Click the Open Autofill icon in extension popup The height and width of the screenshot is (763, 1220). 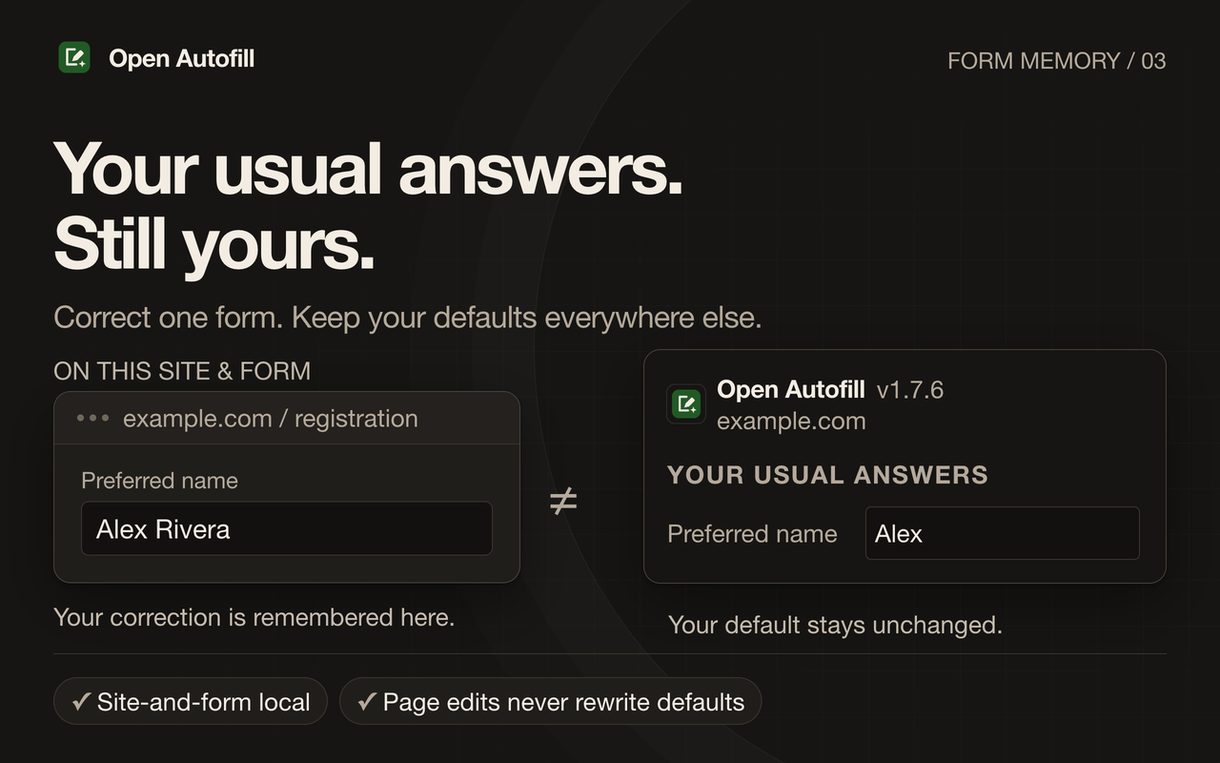[x=686, y=403]
